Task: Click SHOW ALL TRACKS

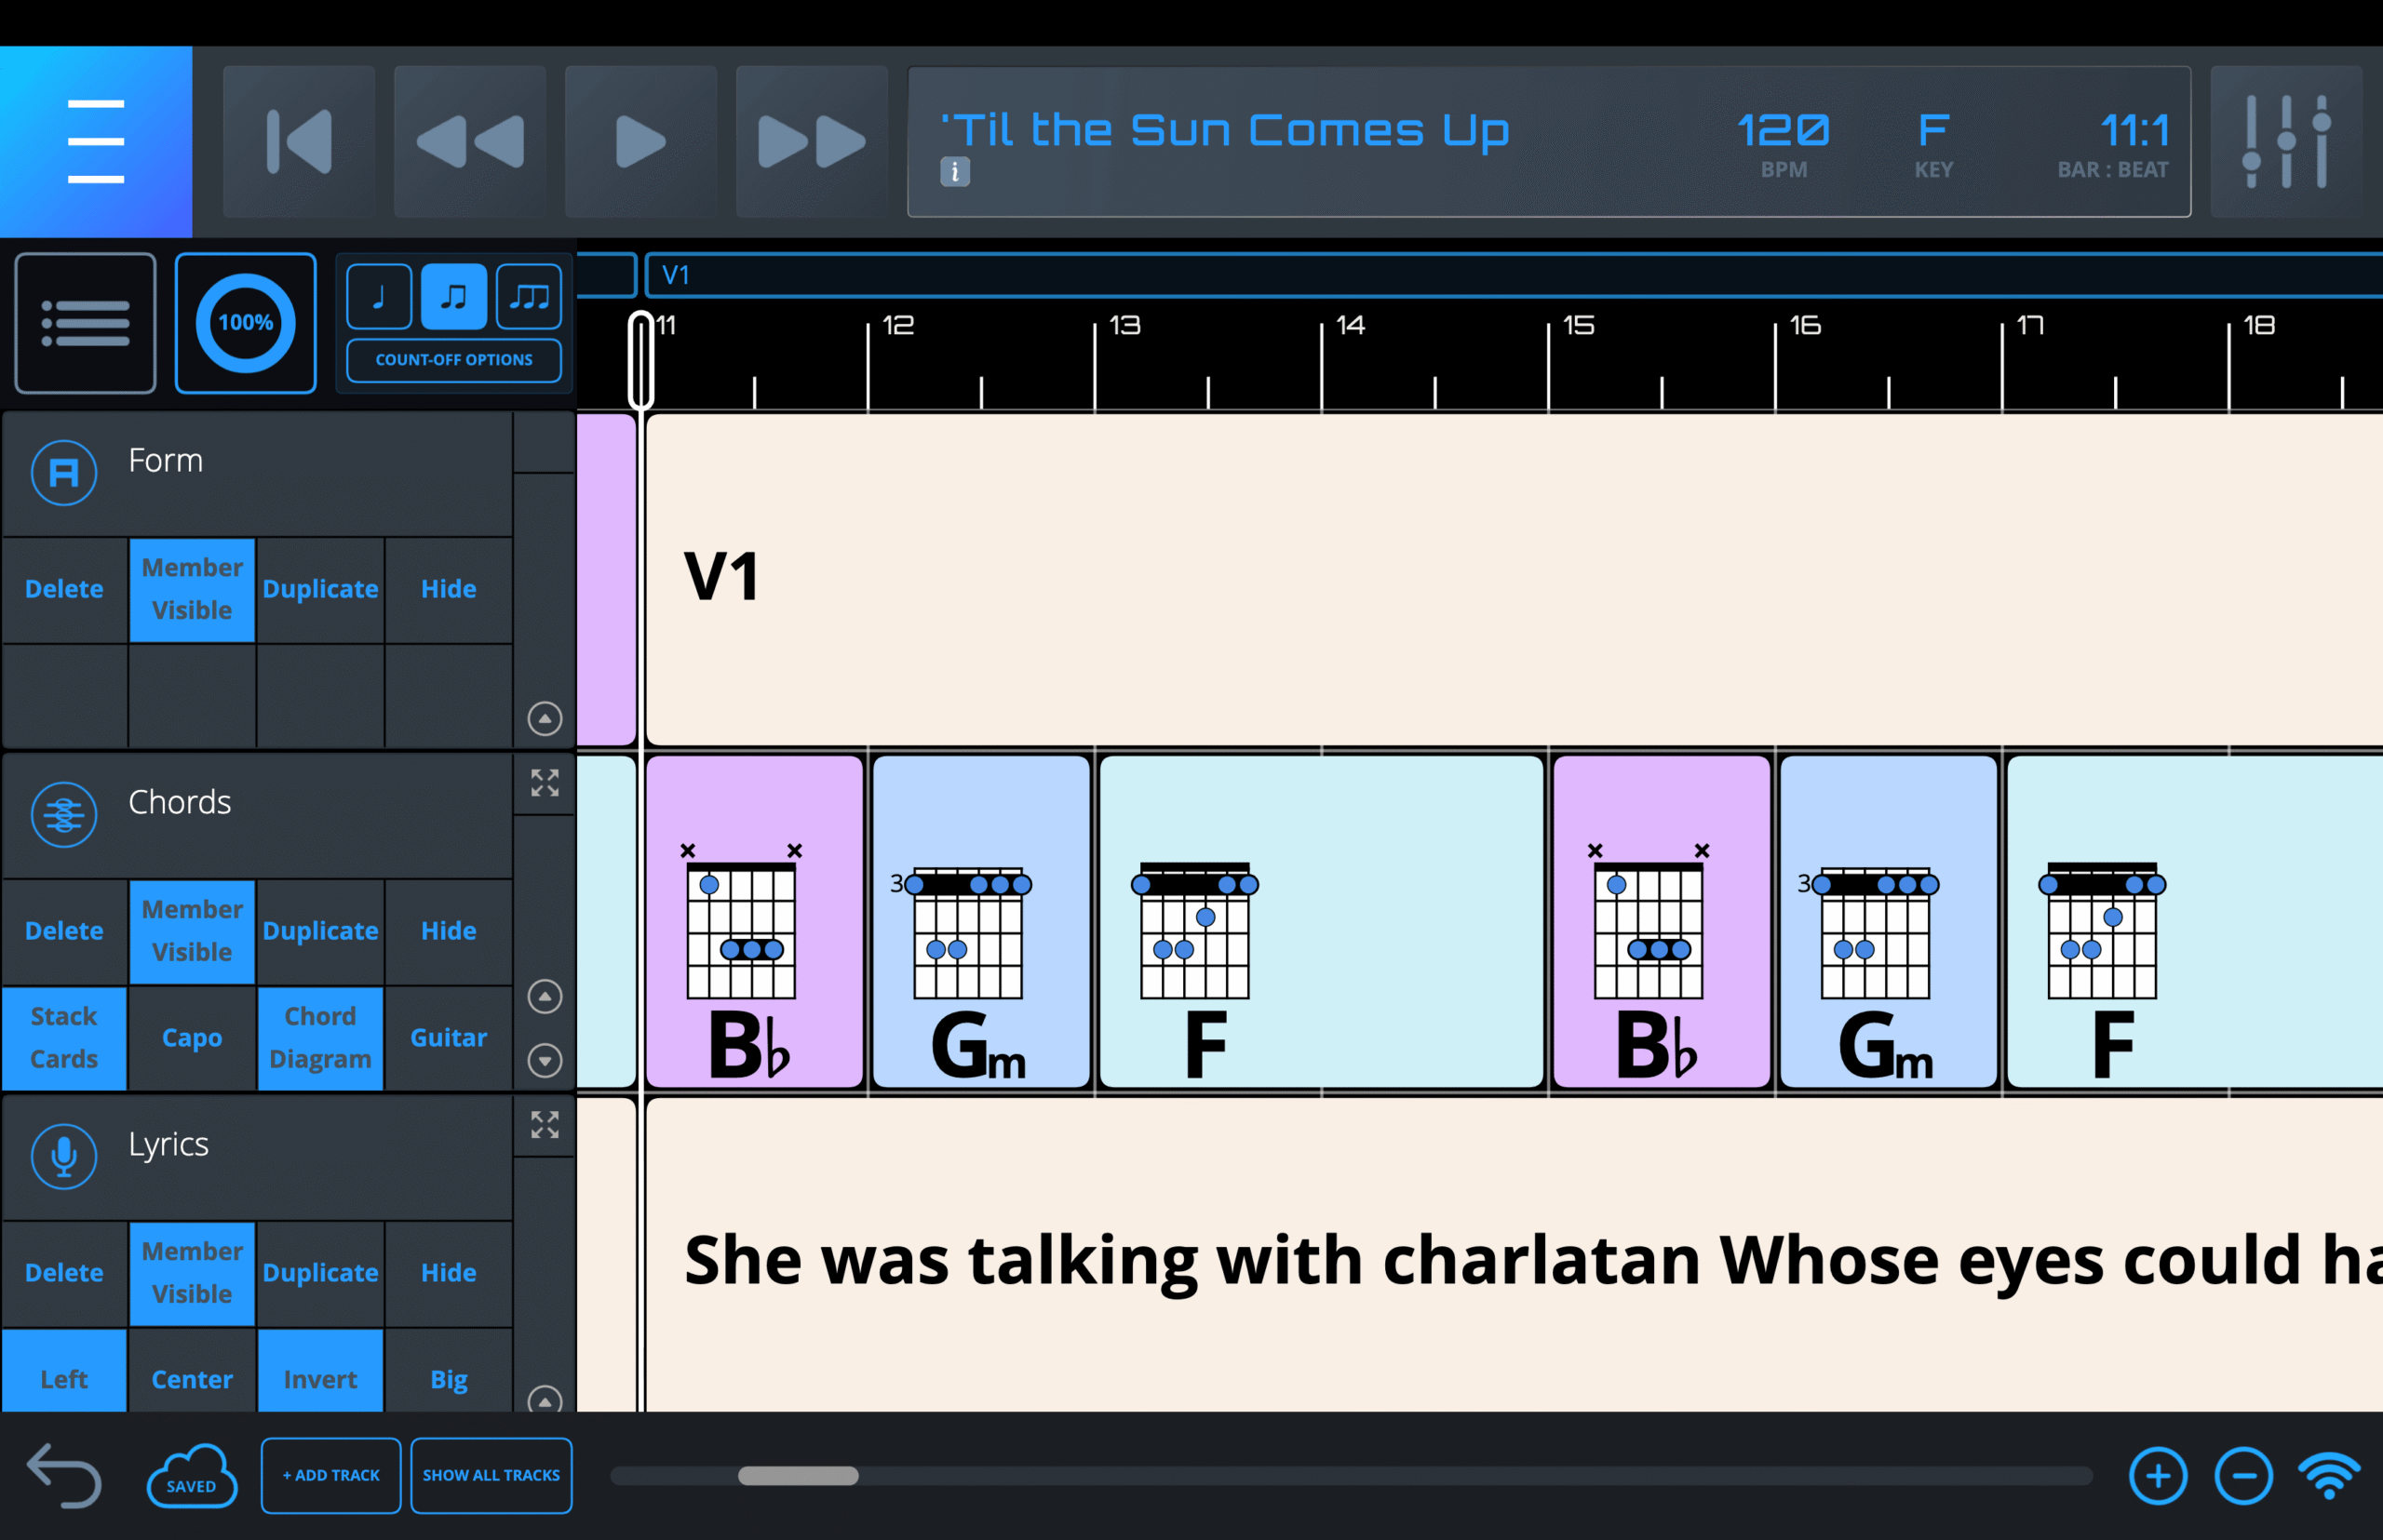Action: click(491, 1476)
